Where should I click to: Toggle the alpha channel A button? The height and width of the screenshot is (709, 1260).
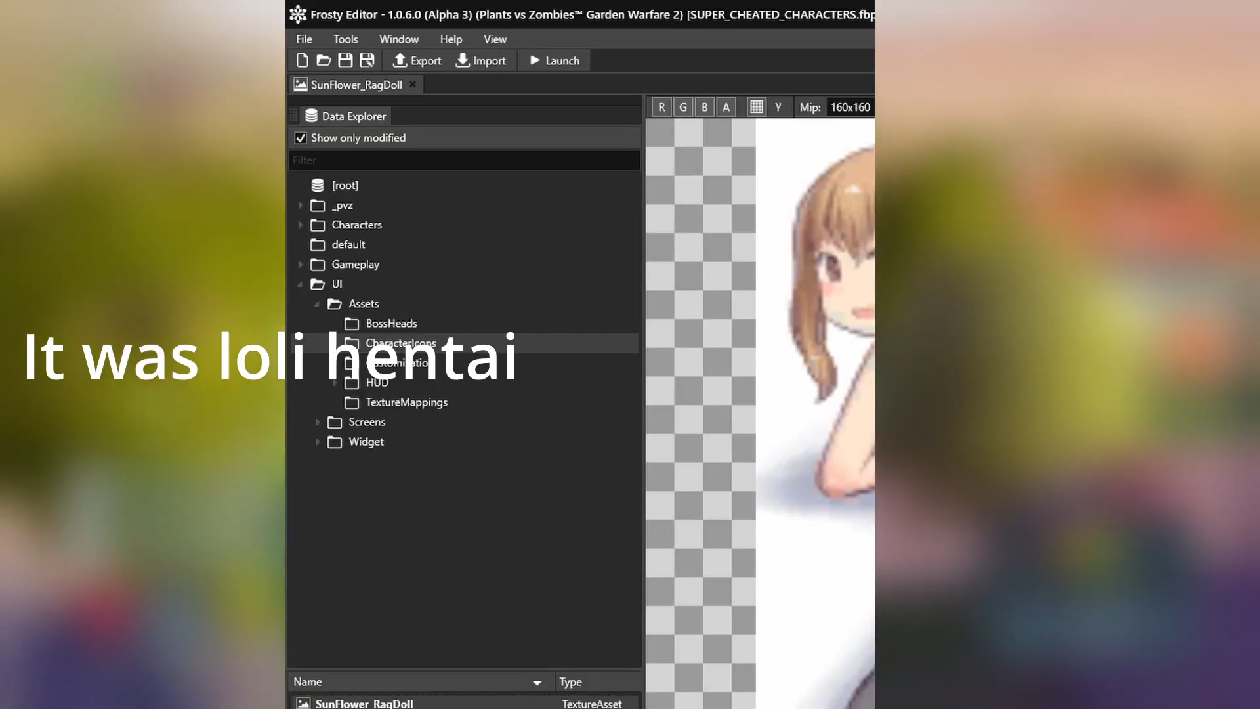click(726, 107)
